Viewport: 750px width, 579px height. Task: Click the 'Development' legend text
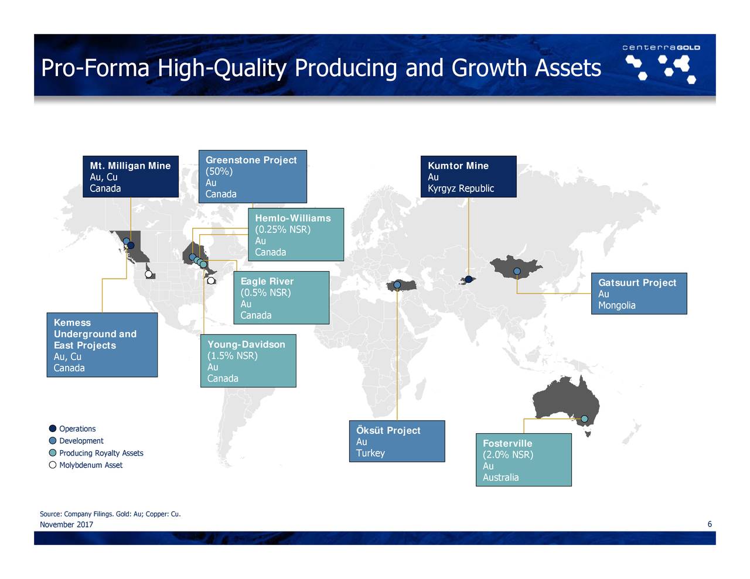coord(81,441)
